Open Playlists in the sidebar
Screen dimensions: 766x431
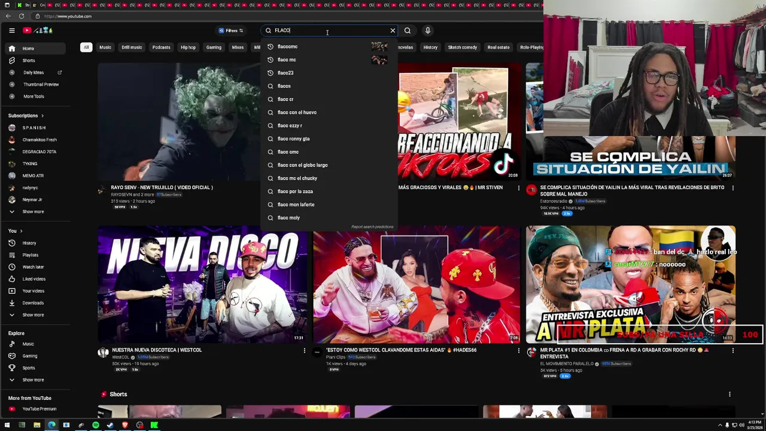(37, 255)
